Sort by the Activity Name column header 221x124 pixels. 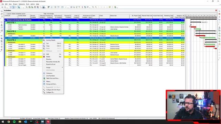coord(24,17)
